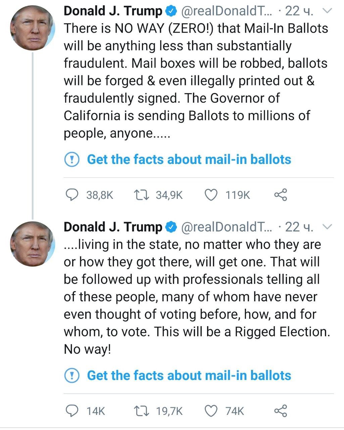The image size is (344, 430).
Task: Reply to the first tweet via comment icon
Action: 71,195
